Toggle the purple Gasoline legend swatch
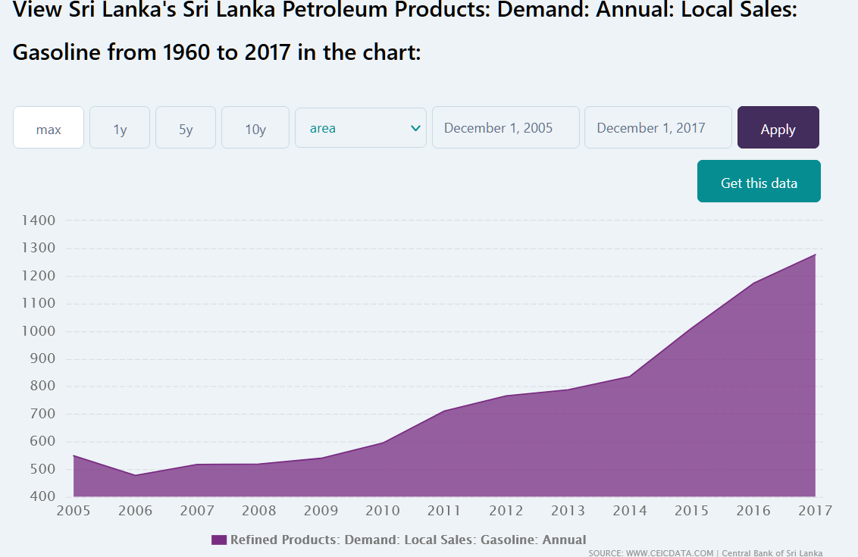This screenshot has height=557, width=858. [x=219, y=540]
